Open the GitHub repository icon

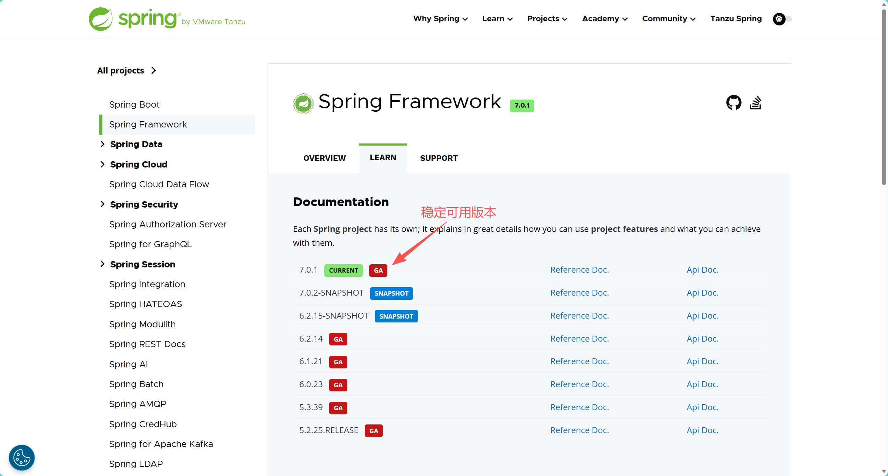pyautogui.click(x=733, y=103)
